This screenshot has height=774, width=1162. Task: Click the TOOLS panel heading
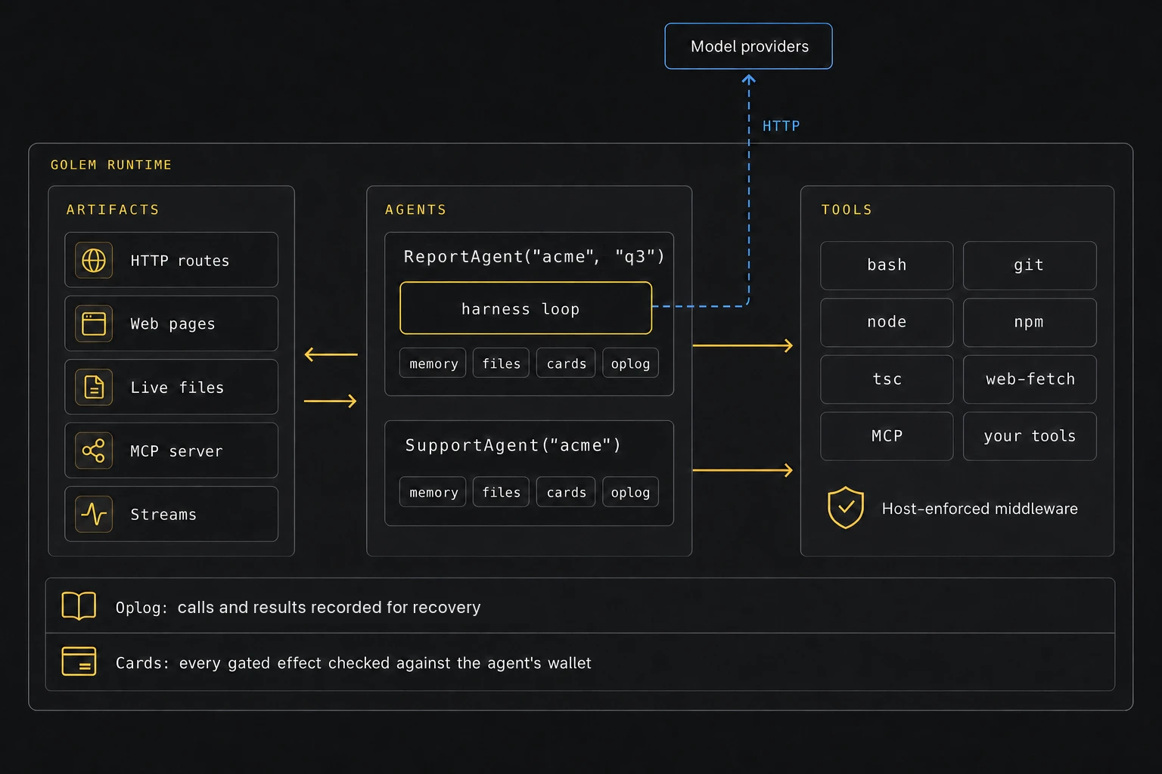847,209
